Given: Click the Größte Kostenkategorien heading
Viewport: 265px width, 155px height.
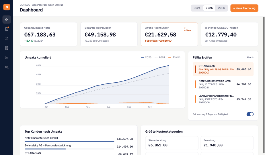Looking at the screenshot, I should pyautogui.click(x=164, y=131).
